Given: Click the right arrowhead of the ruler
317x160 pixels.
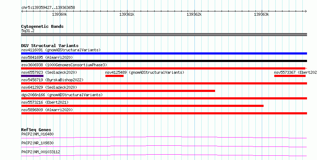Looking at the screenshot, I should pos(306,11).
